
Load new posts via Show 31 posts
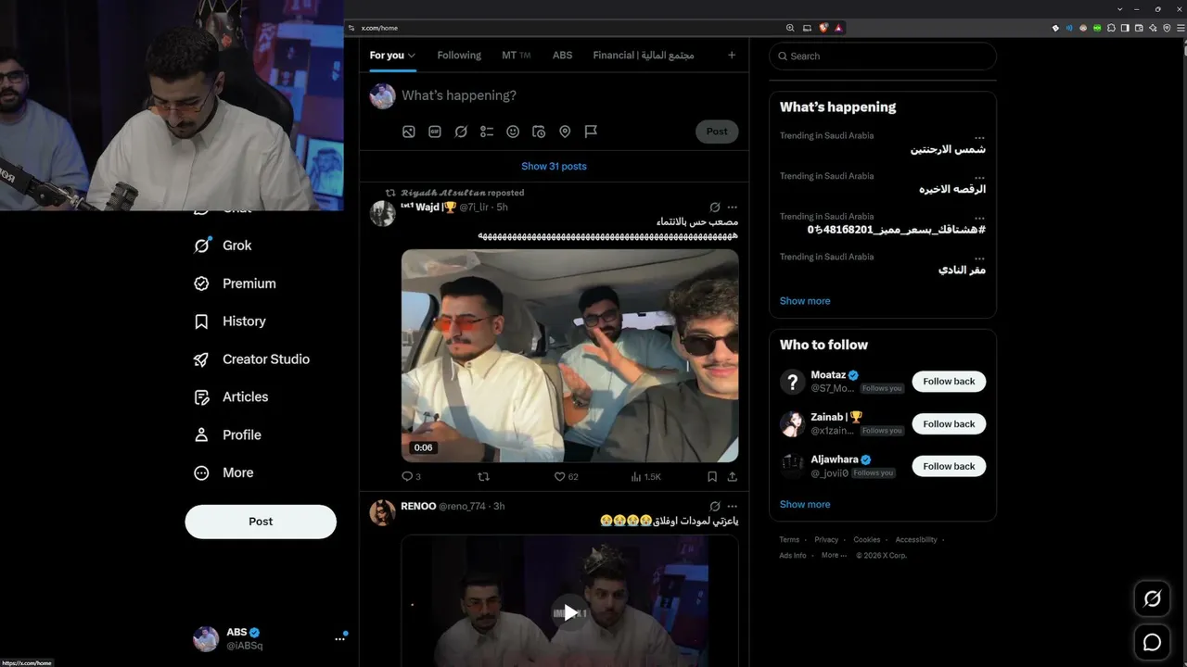tap(554, 167)
